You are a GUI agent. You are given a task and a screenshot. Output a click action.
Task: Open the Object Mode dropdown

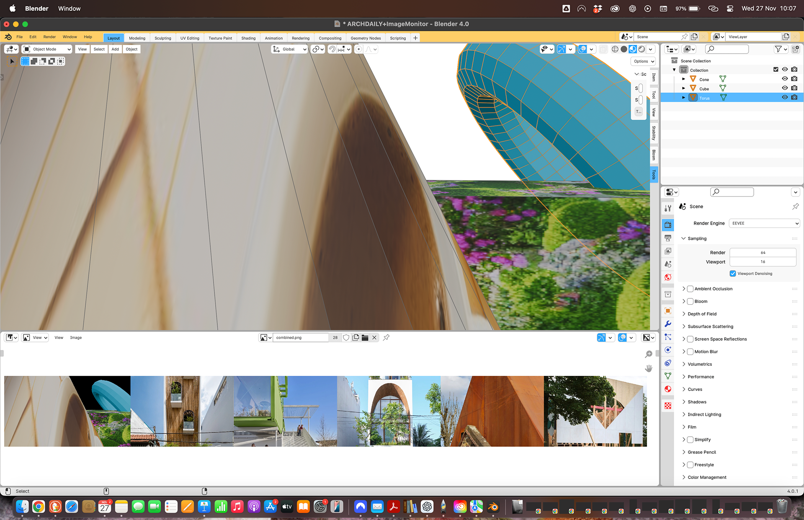click(x=47, y=49)
